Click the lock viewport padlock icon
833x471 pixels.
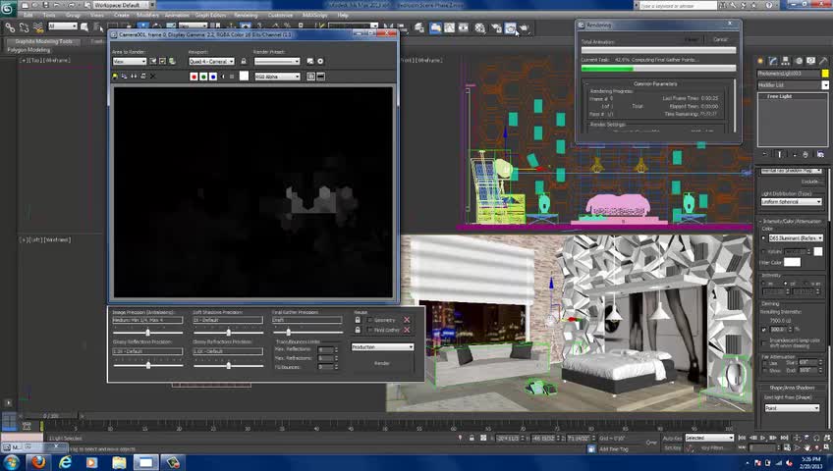[x=244, y=61]
